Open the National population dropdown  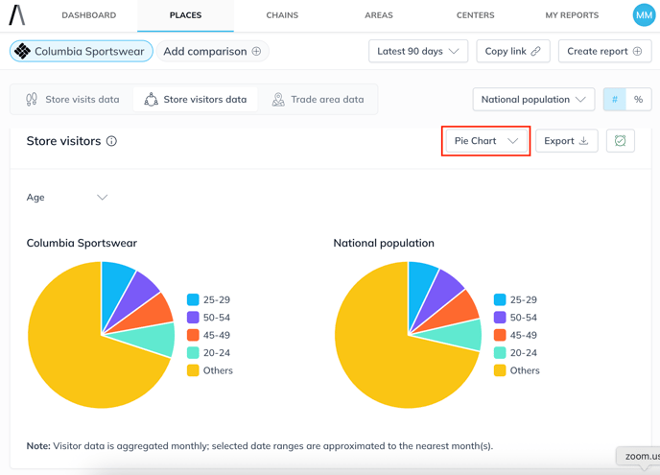point(533,99)
